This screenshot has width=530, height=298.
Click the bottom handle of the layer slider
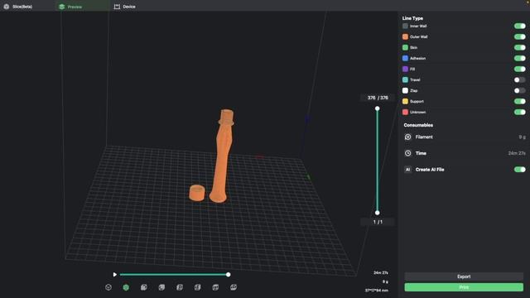click(x=378, y=213)
